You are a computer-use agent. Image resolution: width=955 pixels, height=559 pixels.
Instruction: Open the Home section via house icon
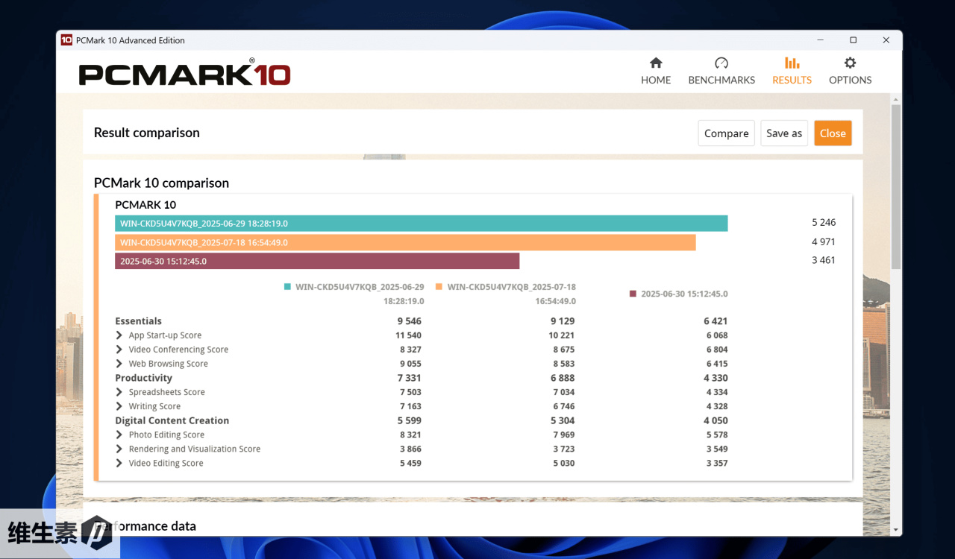(x=656, y=63)
